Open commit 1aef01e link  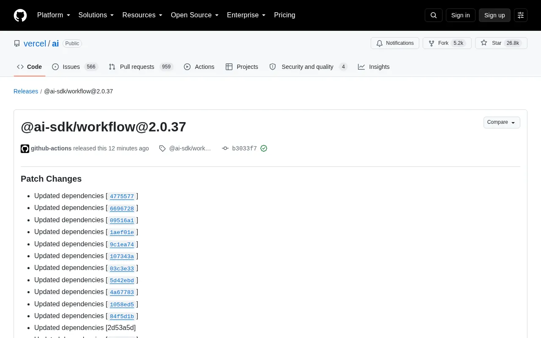(122, 232)
